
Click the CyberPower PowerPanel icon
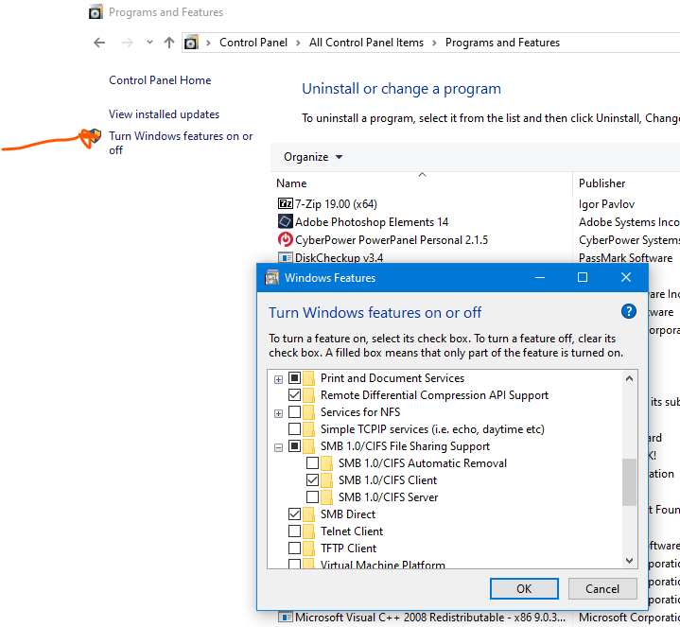(x=285, y=239)
